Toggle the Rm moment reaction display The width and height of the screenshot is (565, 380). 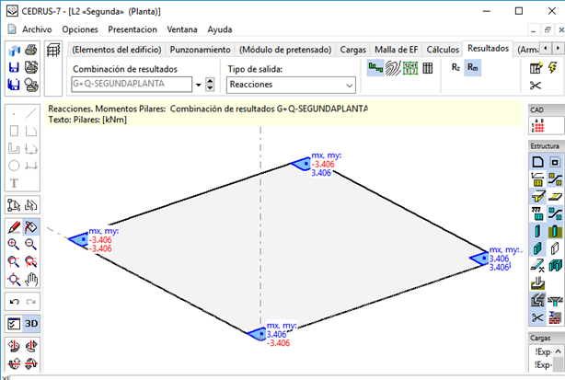coord(472,67)
